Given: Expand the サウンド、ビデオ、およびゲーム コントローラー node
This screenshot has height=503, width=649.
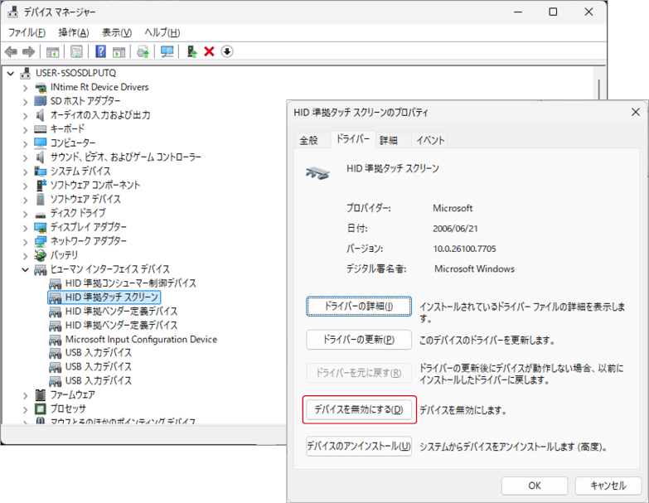Looking at the screenshot, I should (x=25, y=157).
